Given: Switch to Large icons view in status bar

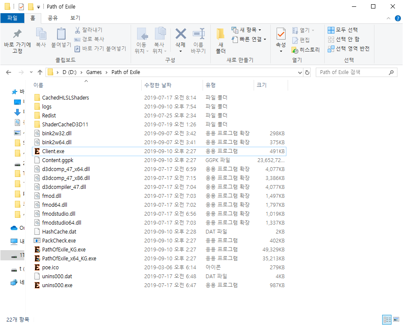Looking at the screenshot, I should coord(396,319).
